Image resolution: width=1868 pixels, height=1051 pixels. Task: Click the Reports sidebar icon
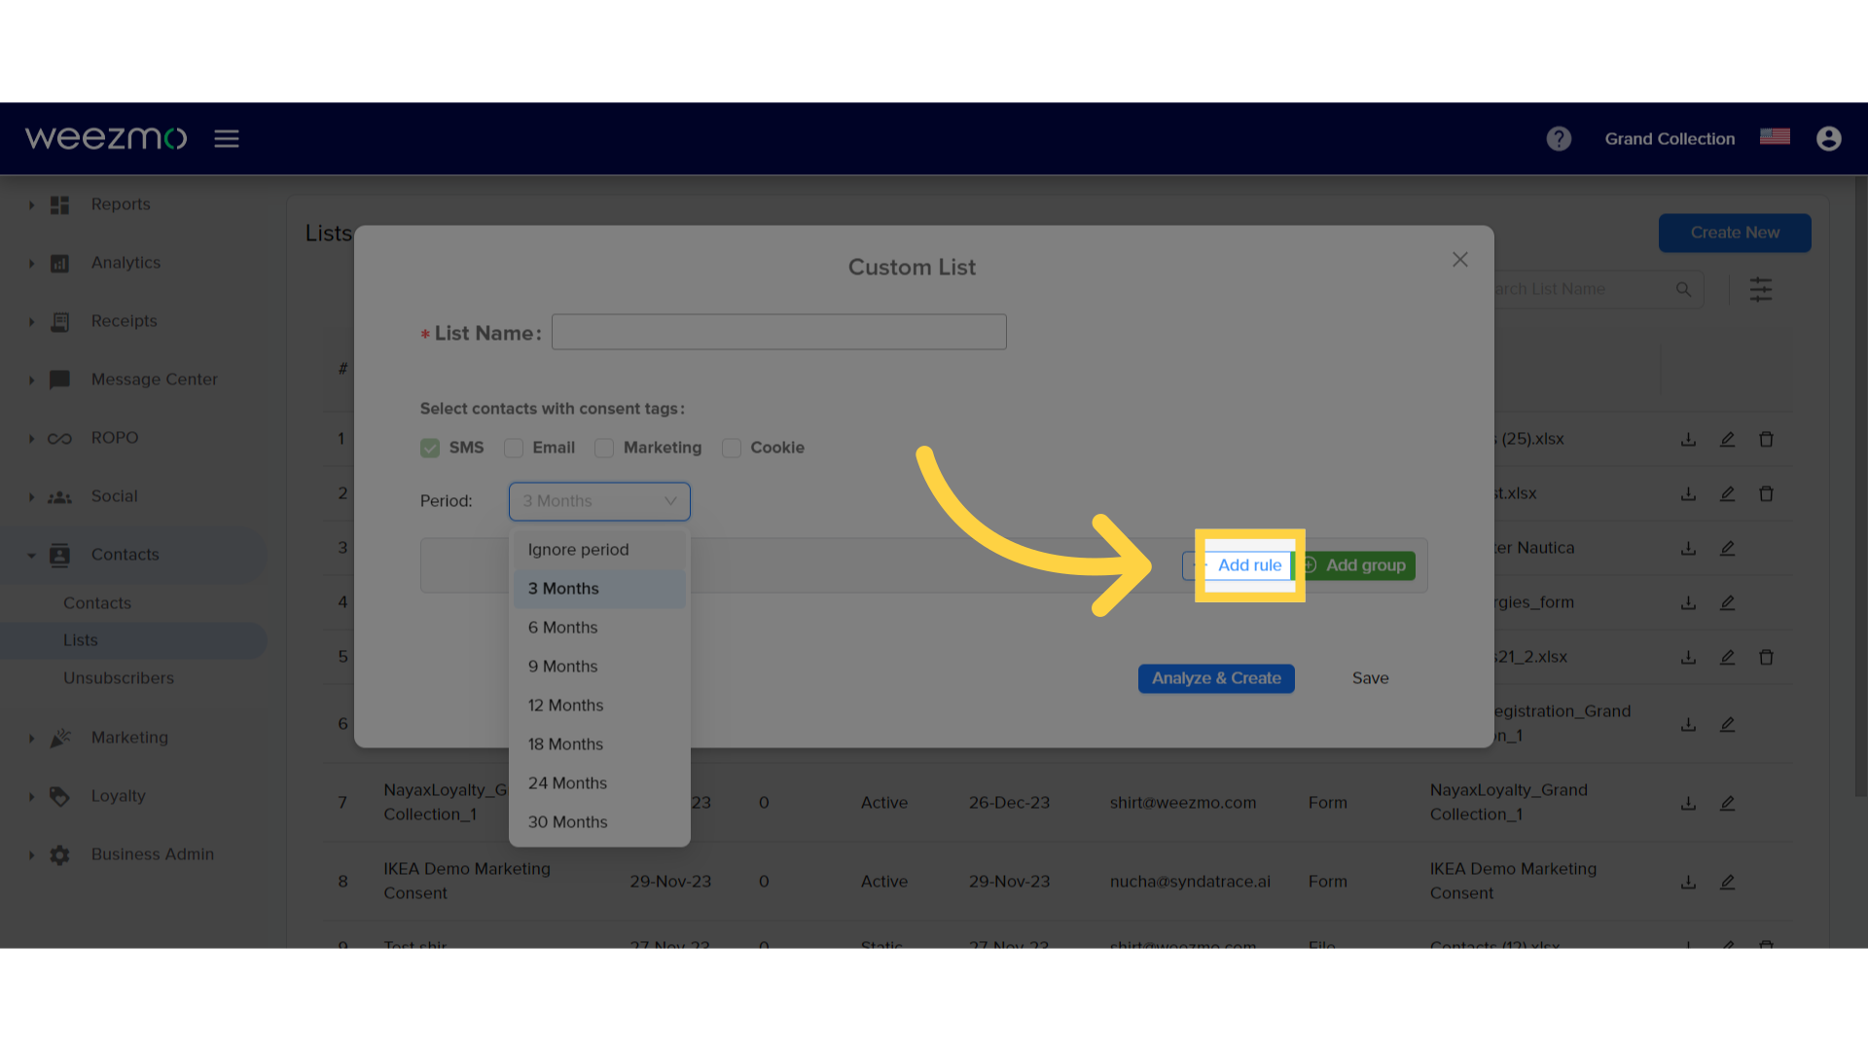(x=59, y=204)
